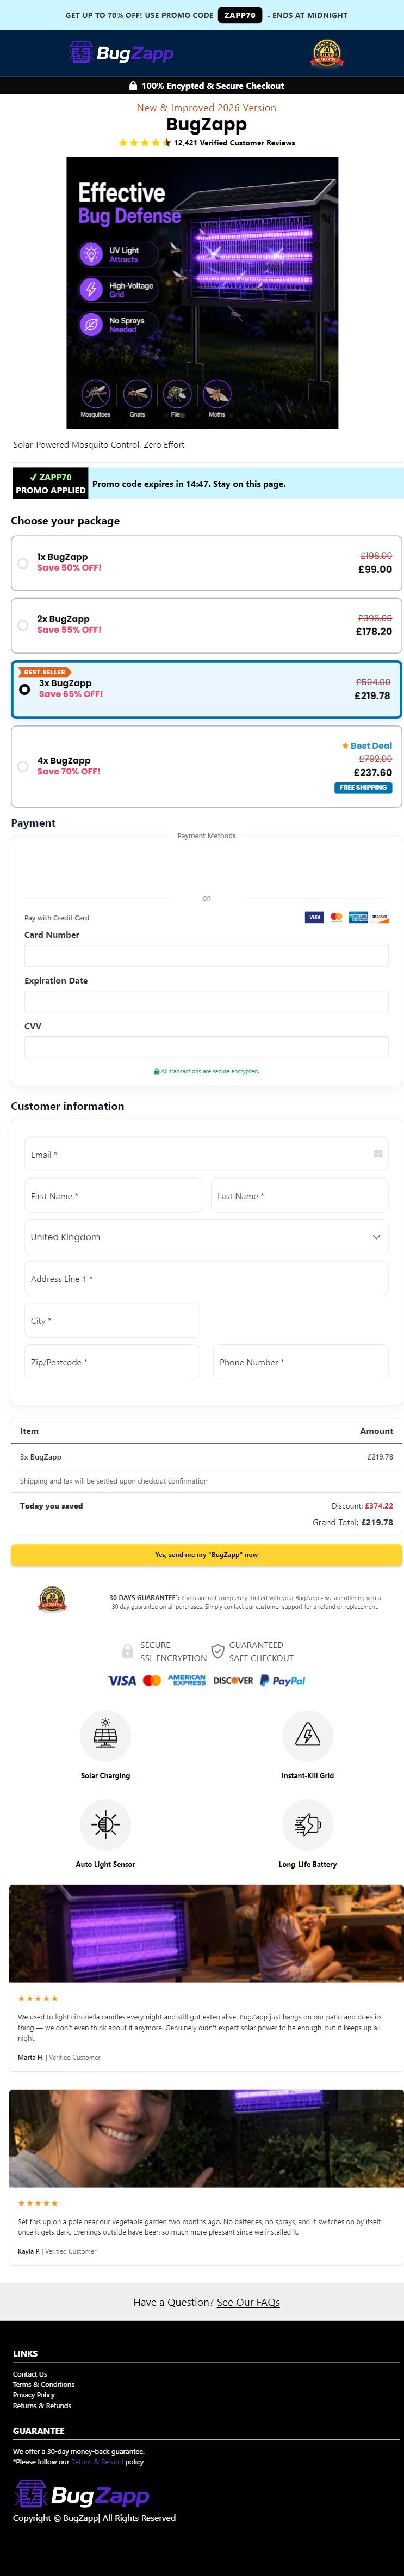
Task: Open the Contact Us footer link
Action: (x=30, y=2374)
